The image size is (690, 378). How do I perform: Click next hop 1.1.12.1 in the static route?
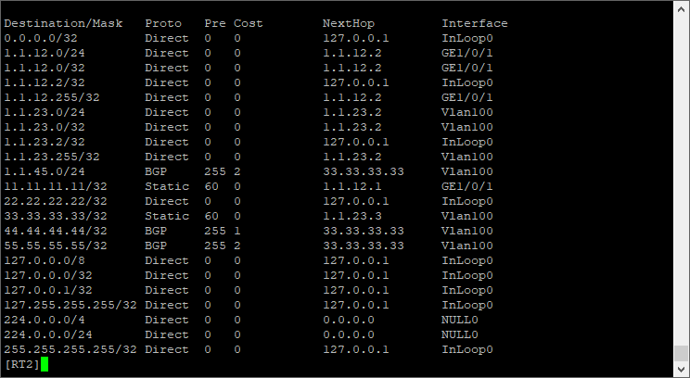(349, 186)
